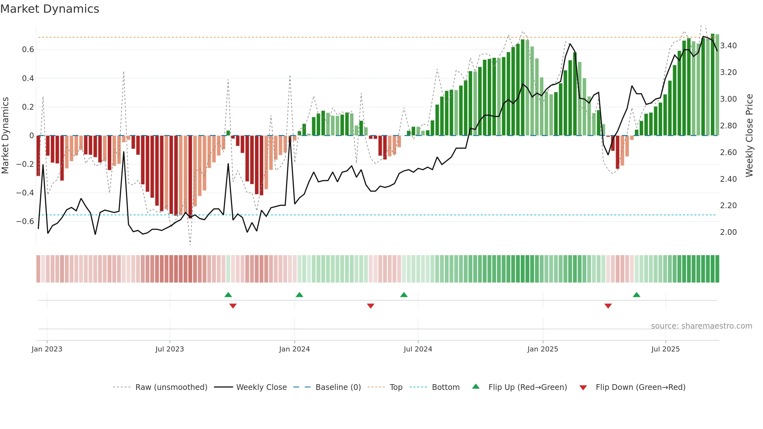
Task: Click the Jan 2023 x-axis label
Action: (x=47, y=349)
